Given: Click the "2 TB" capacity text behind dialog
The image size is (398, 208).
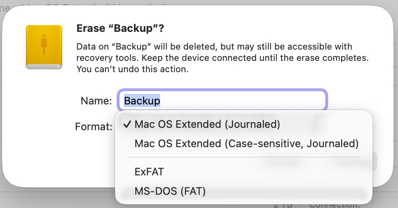Looking at the screenshot, I should [x=284, y=205].
